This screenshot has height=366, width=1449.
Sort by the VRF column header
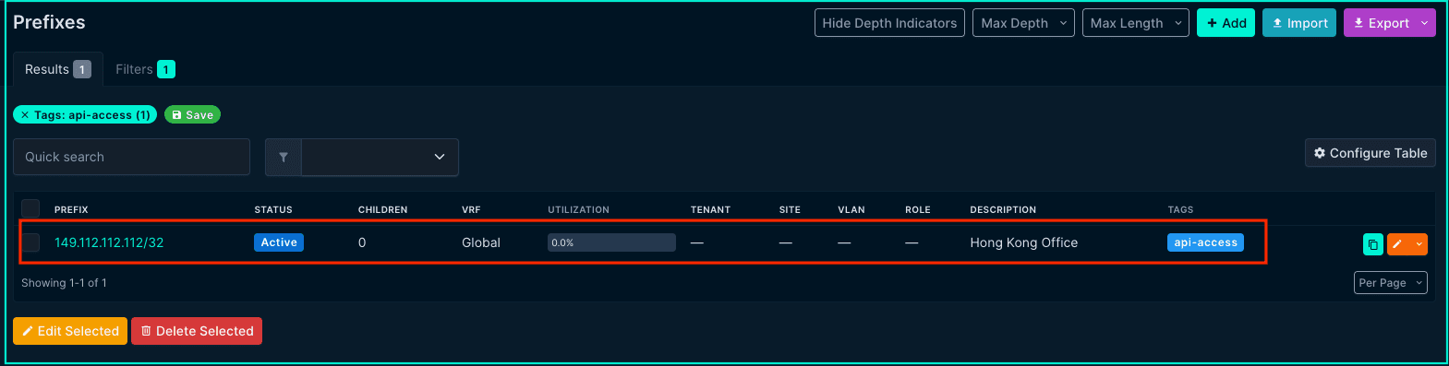point(471,210)
